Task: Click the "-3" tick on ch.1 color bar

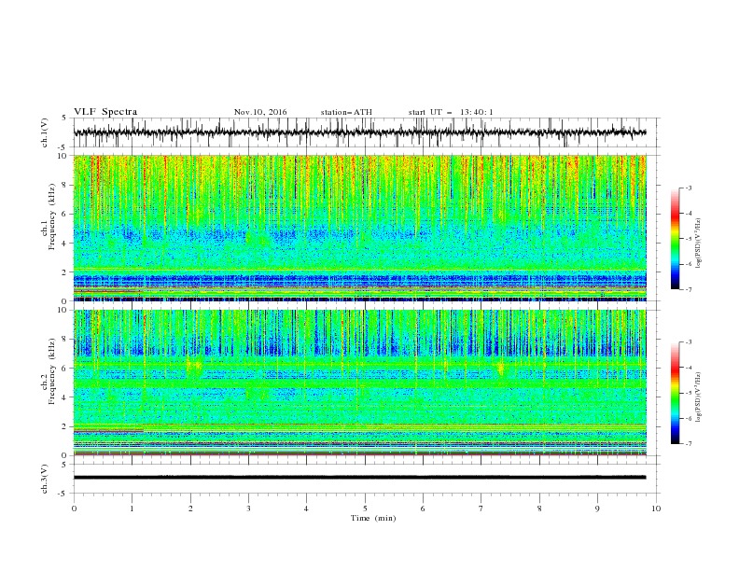Action: (x=689, y=188)
